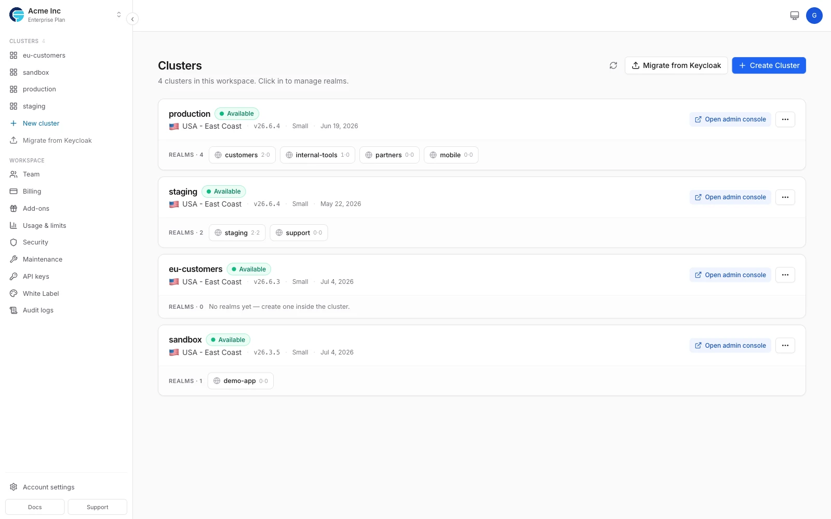Open staging cluster in sidebar
Image resolution: width=831 pixels, height=519 pixels.
pyautogui.click(x=66, y=106)
